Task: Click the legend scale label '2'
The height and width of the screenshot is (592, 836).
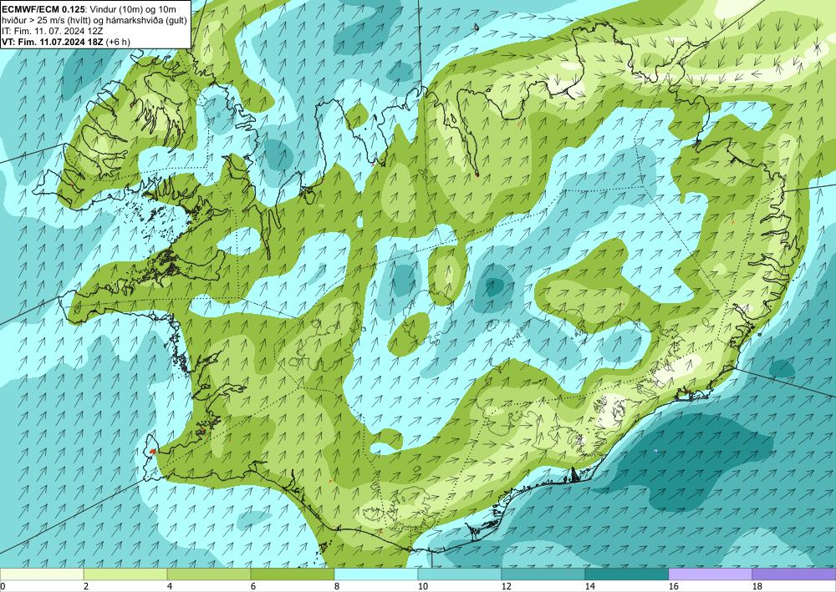Action: click(86, 587)
